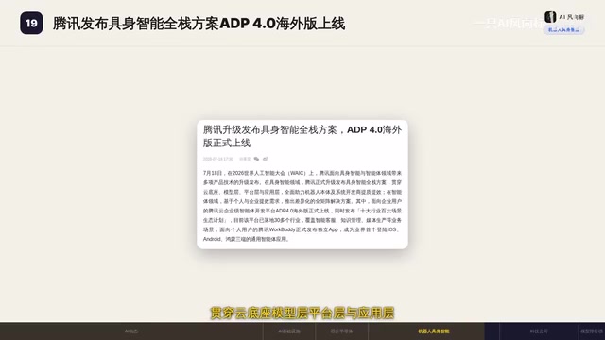
Task: Select the 科技公司 section in bottom bar
Action: [x=539, y=331]
